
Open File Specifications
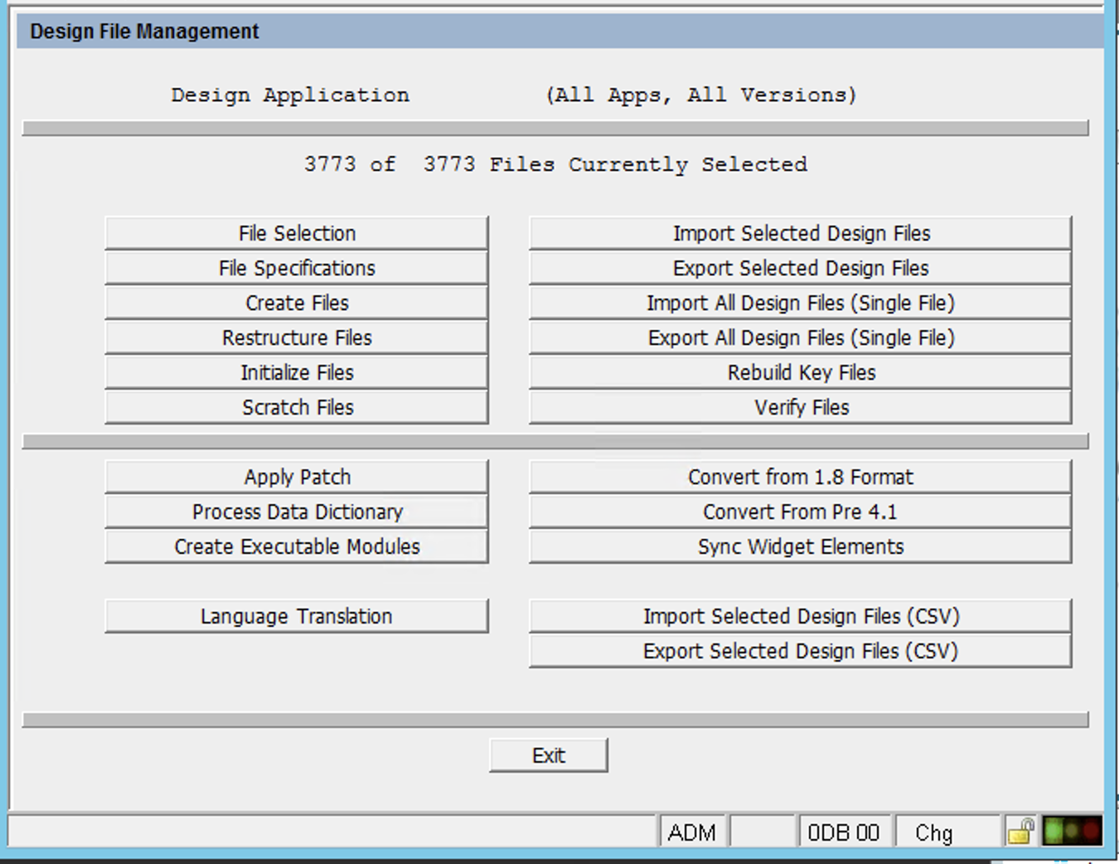[x=297, y=269]
